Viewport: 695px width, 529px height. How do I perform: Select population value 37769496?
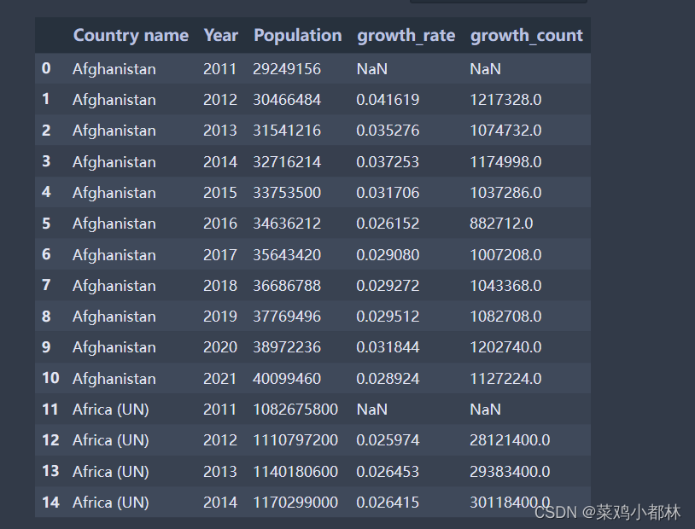pos(287,317)
